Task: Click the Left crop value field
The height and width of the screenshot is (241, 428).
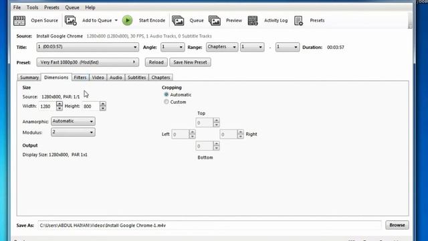Action: click(180, 134)
